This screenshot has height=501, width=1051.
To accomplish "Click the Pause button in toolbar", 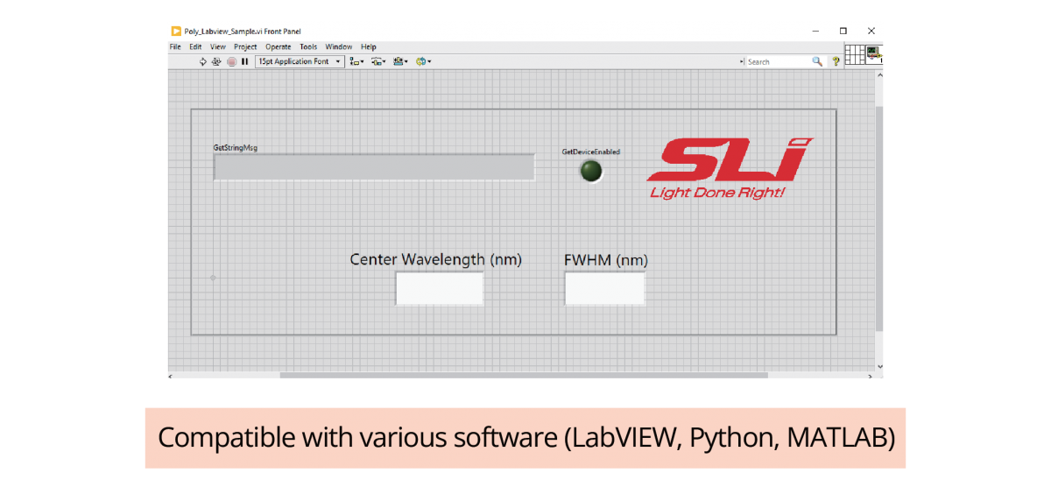I will pos(245,61).
